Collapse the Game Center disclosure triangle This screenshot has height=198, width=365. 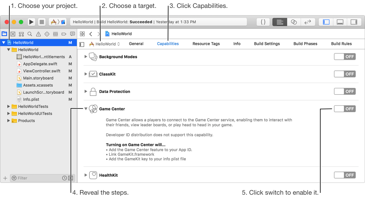pyautogui.click(x=86, y=109)
